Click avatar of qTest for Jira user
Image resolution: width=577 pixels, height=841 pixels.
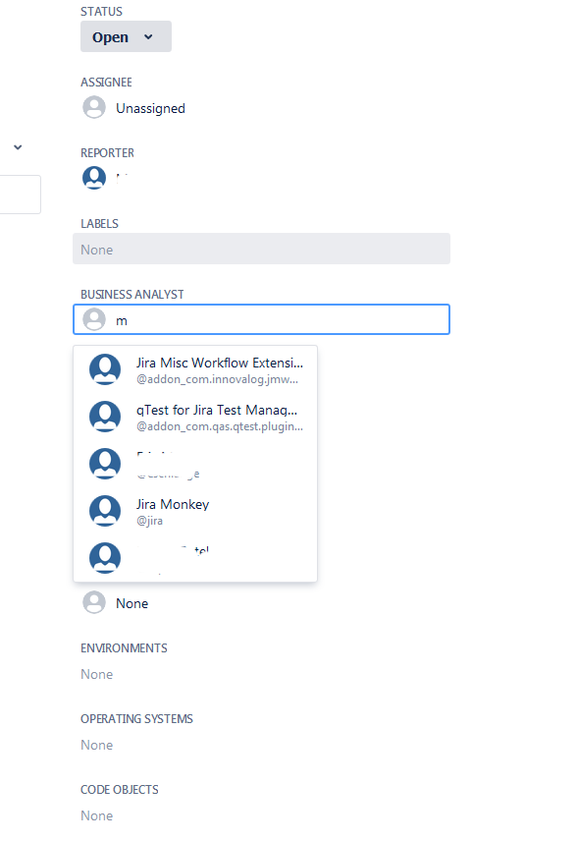point(105,417)
